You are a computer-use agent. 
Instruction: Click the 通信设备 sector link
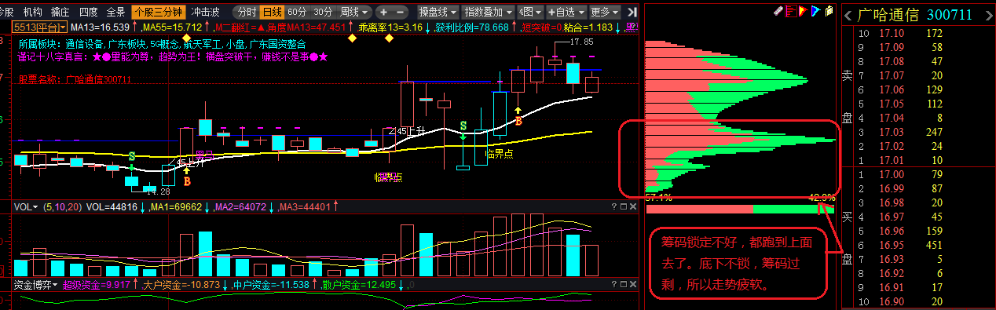click(84, 45)
